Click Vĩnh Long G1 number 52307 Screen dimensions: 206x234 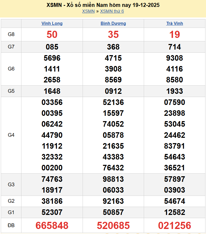(52, 212)
